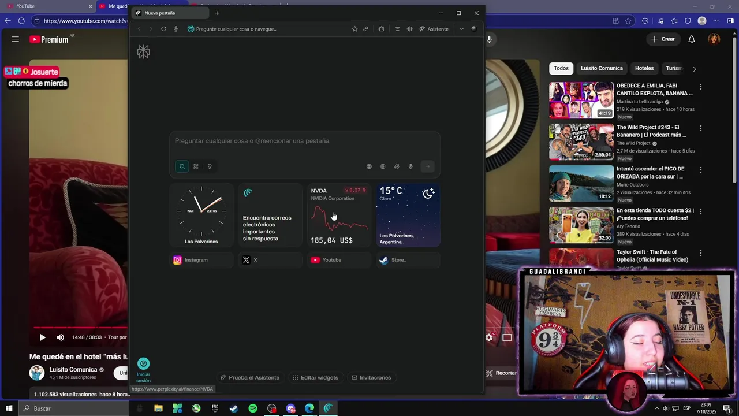The height and width of the screenshot is (416, 739).
Task: Show more filter chips with right arrow
Action: point(694,69)
